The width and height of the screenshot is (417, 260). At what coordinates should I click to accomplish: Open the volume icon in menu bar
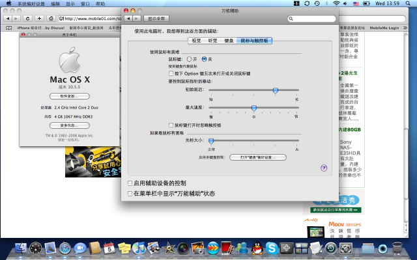pyautogui.click(x=345, y=3)
